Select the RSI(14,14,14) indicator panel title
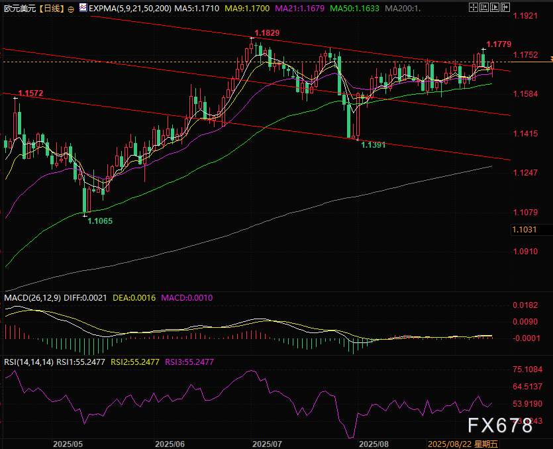The height and width of the screenshot is (449, 553). pyautogui.click(x=28, y=362)
